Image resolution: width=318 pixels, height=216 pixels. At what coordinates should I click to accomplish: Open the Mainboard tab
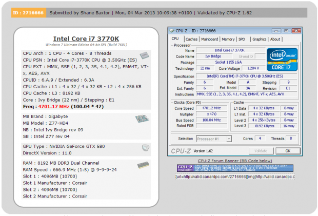(x=210, y=39)
